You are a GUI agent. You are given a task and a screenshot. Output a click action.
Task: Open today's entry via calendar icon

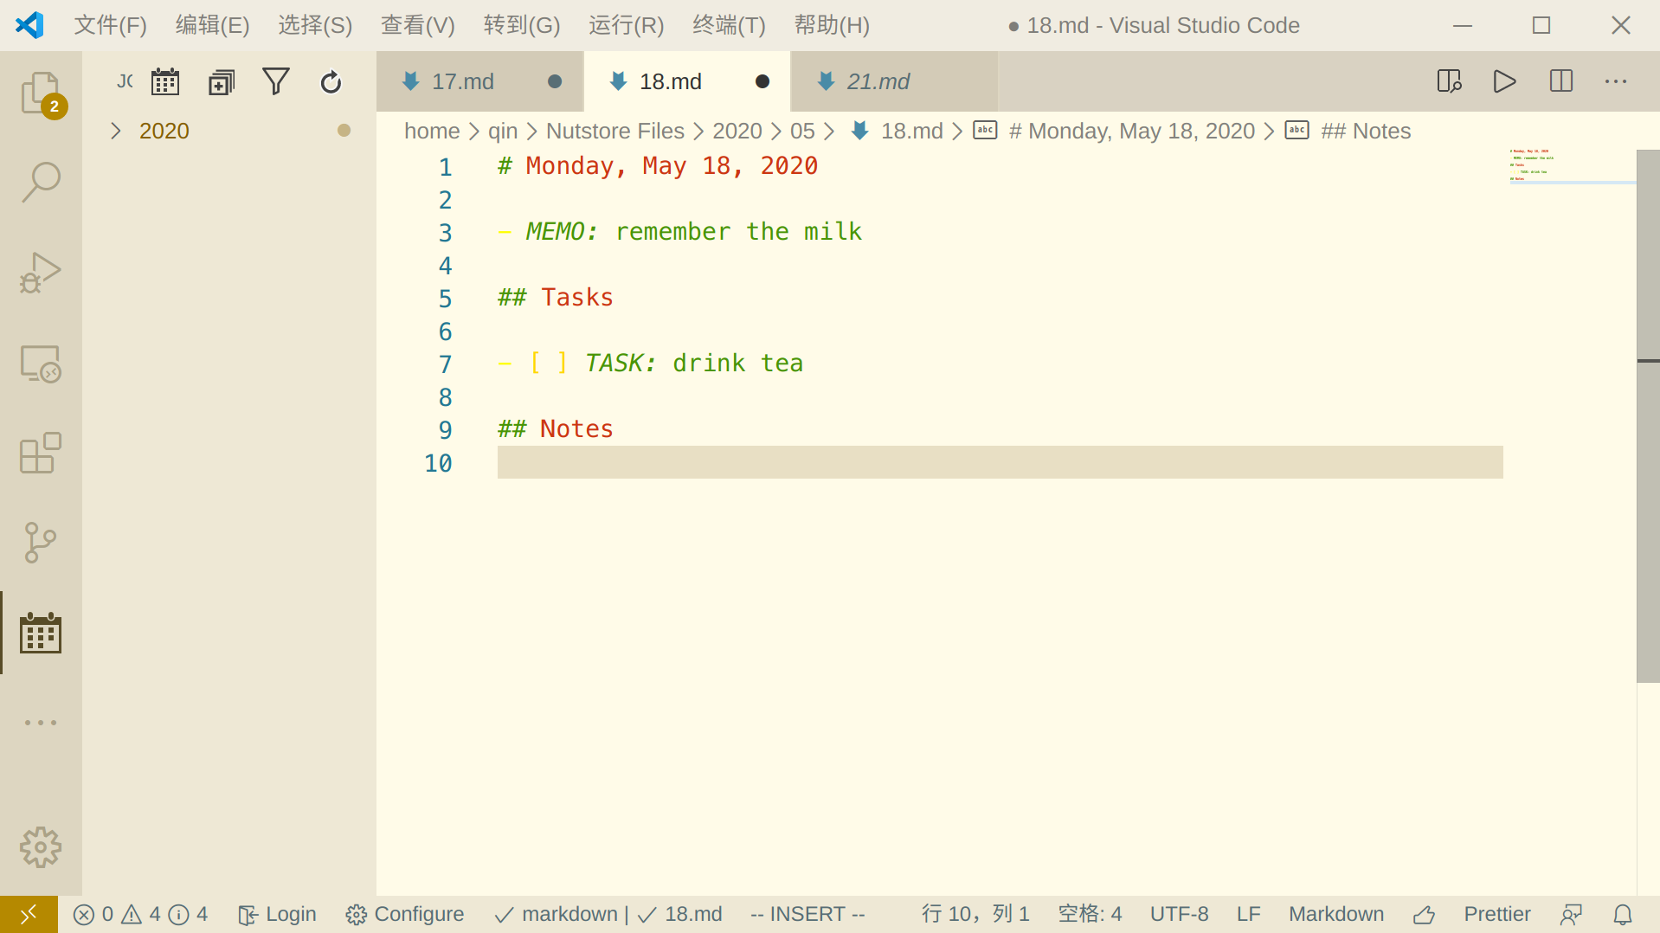click(x=164, y=80)
